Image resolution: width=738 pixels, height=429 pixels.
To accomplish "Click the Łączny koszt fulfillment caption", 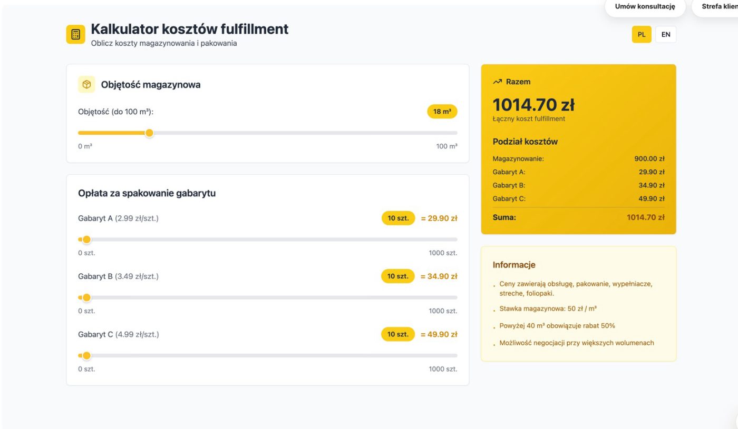I will 529,119.
